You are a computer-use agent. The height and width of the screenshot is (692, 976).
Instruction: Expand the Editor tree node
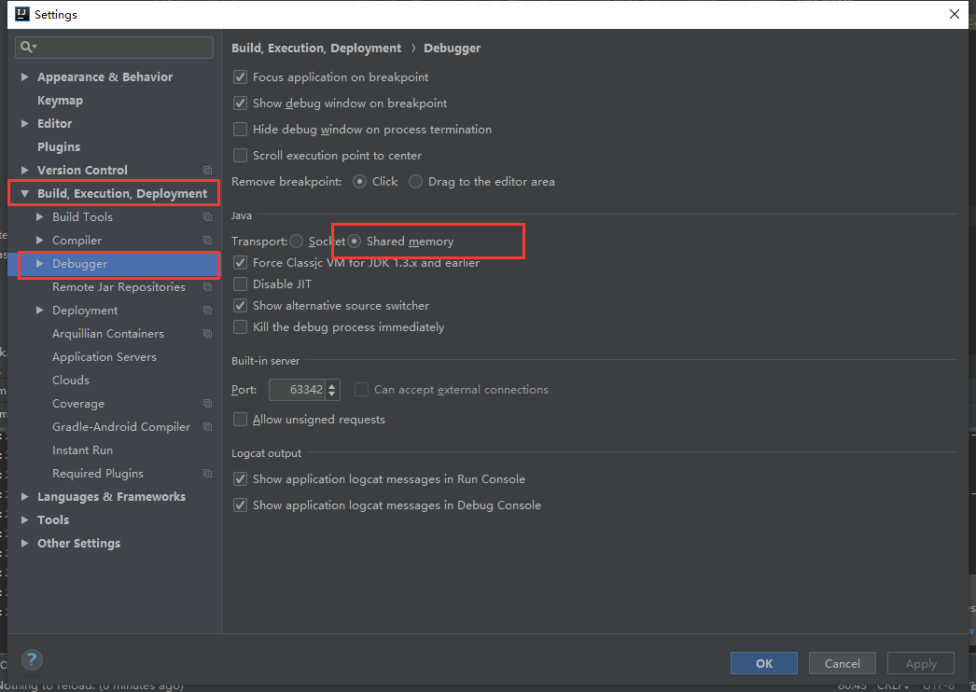(x=24, y=122)
